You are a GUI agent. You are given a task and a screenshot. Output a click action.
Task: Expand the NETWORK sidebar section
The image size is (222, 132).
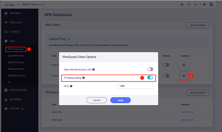34,99
